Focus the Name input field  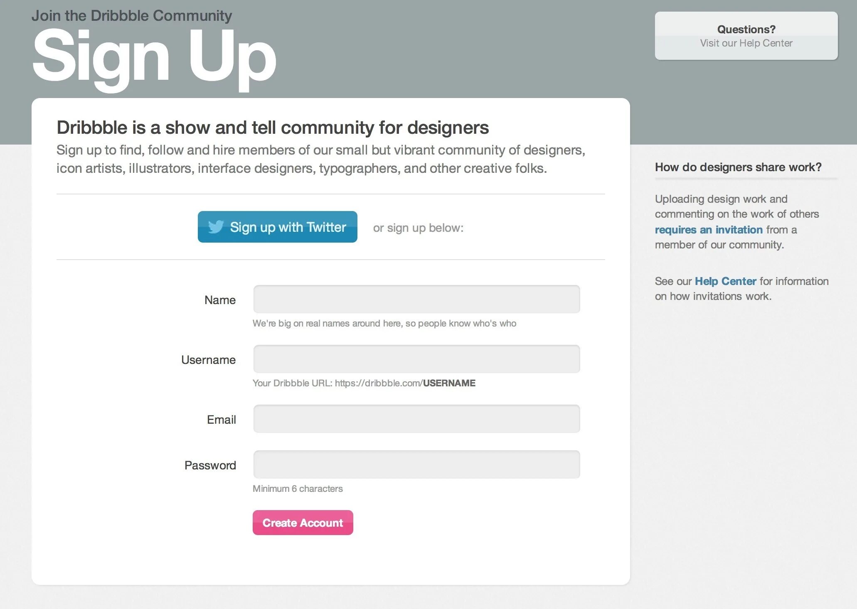click(x=416, y=299)
